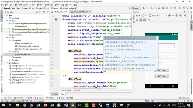This screenshot has width=193, height=108.
Task: Click the Make Project hammer icon
Action: [x=129, y=8]
